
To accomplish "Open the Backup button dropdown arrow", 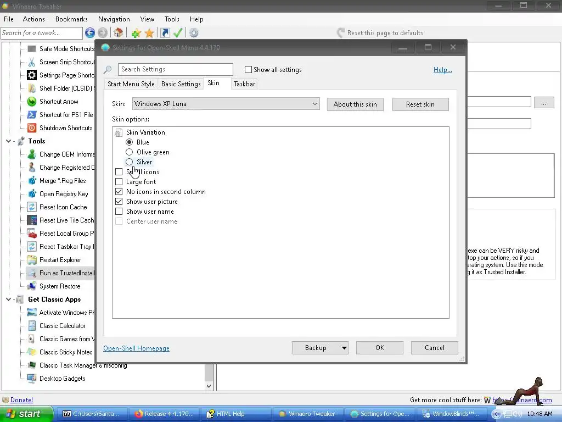I will [344, 348].
